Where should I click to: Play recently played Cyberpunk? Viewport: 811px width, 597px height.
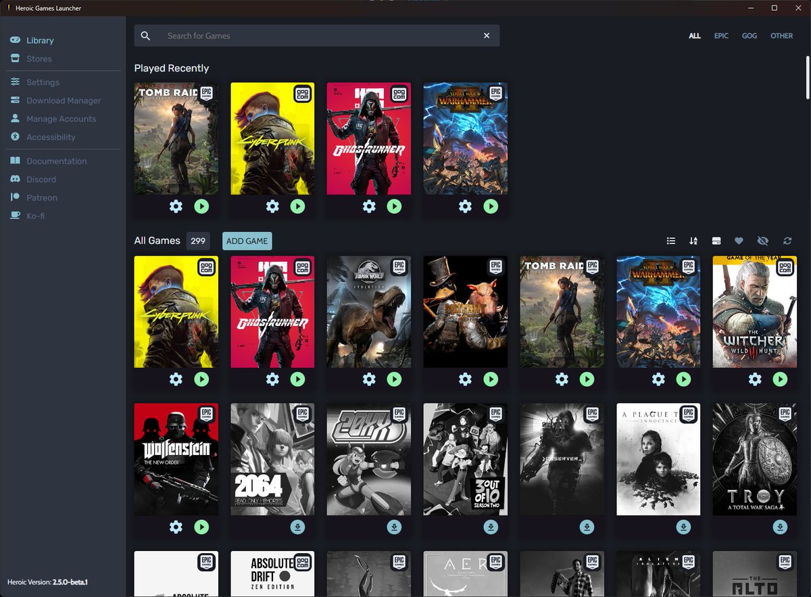click(x=298, y=206)
